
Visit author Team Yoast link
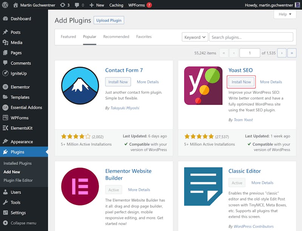[x=243, y=120]
